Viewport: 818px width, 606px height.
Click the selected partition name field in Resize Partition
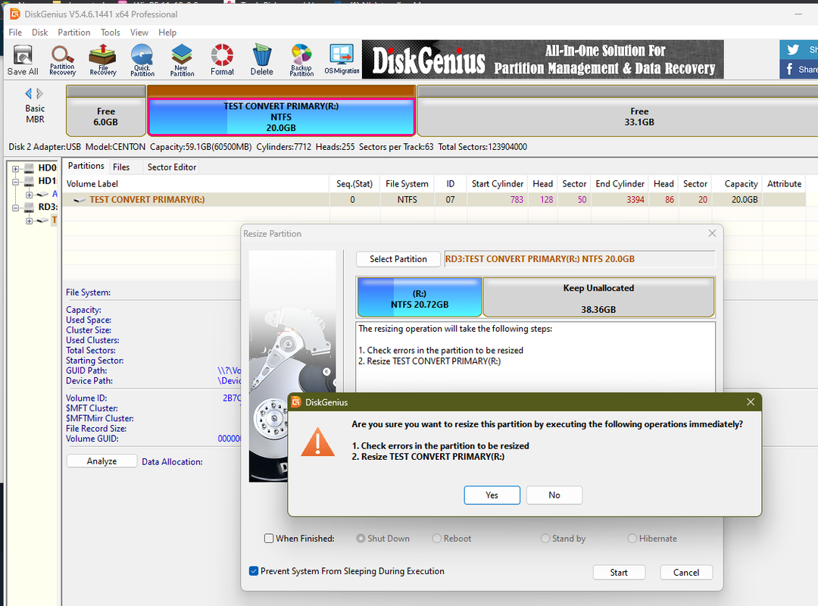[x=579, y=259]
